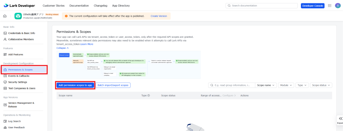Click the Test Companies & Users icon
343x131 pixels.
click(x=5, y=88)
